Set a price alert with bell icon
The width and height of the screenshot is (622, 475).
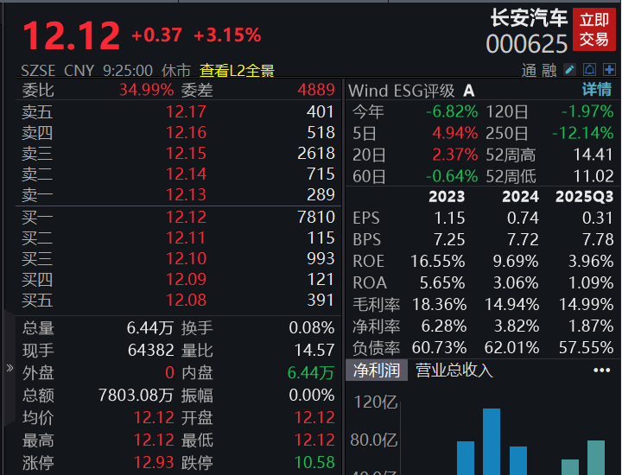tap(588, 70)
